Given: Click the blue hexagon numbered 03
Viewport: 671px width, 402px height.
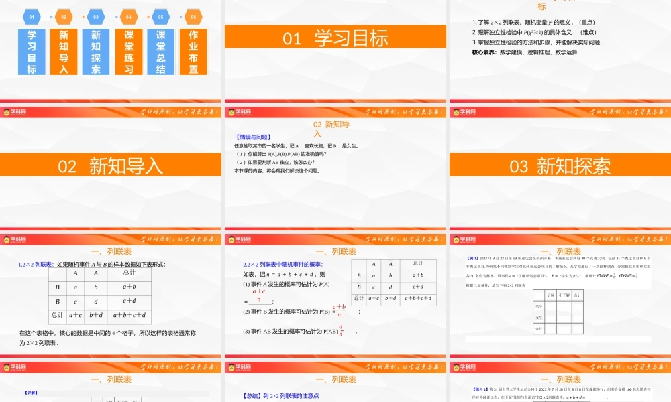Looking at the screenshot, I should coord(95,17).
